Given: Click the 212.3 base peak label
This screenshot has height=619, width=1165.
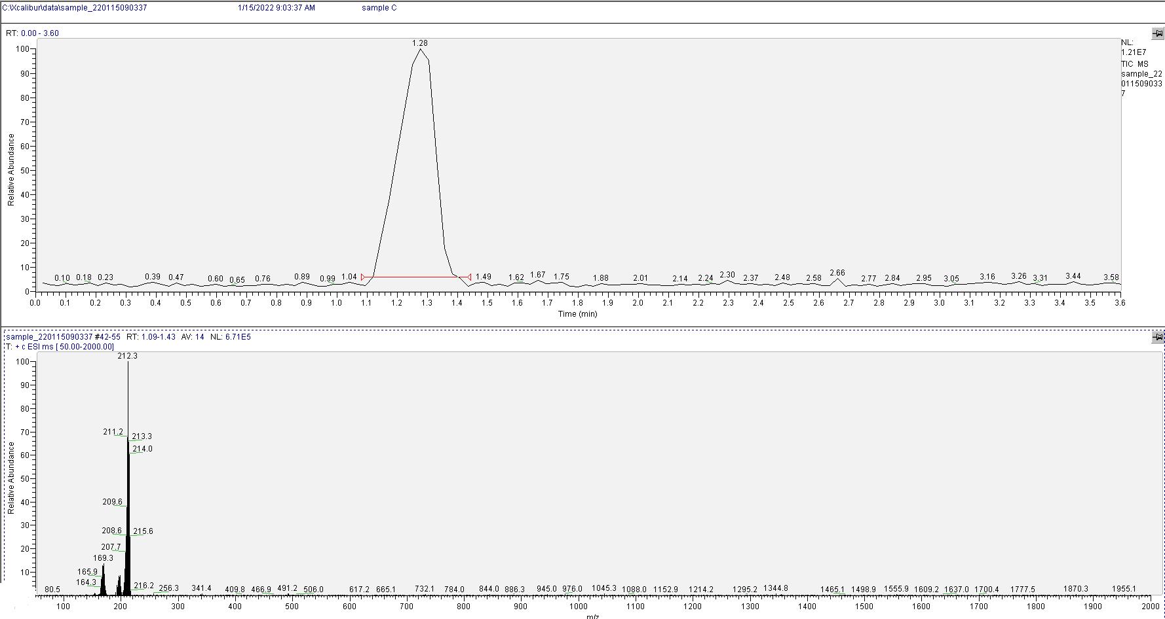Looking at the screenshot, I should [127, 356].
